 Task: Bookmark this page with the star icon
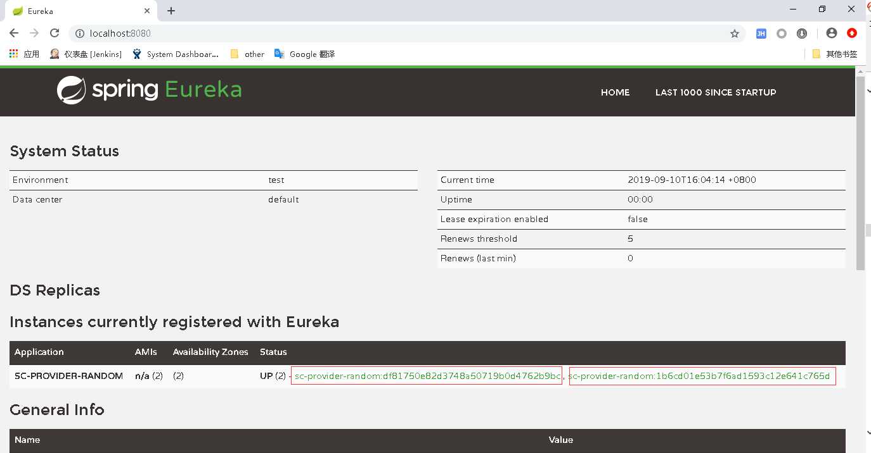tap(735, 34)
